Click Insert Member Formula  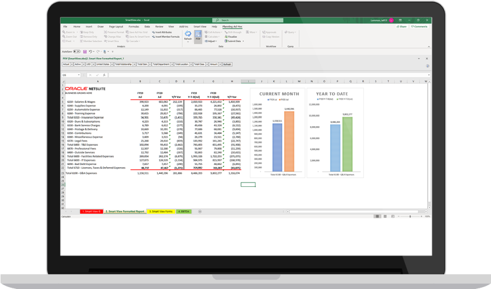(x=166, y=37)
